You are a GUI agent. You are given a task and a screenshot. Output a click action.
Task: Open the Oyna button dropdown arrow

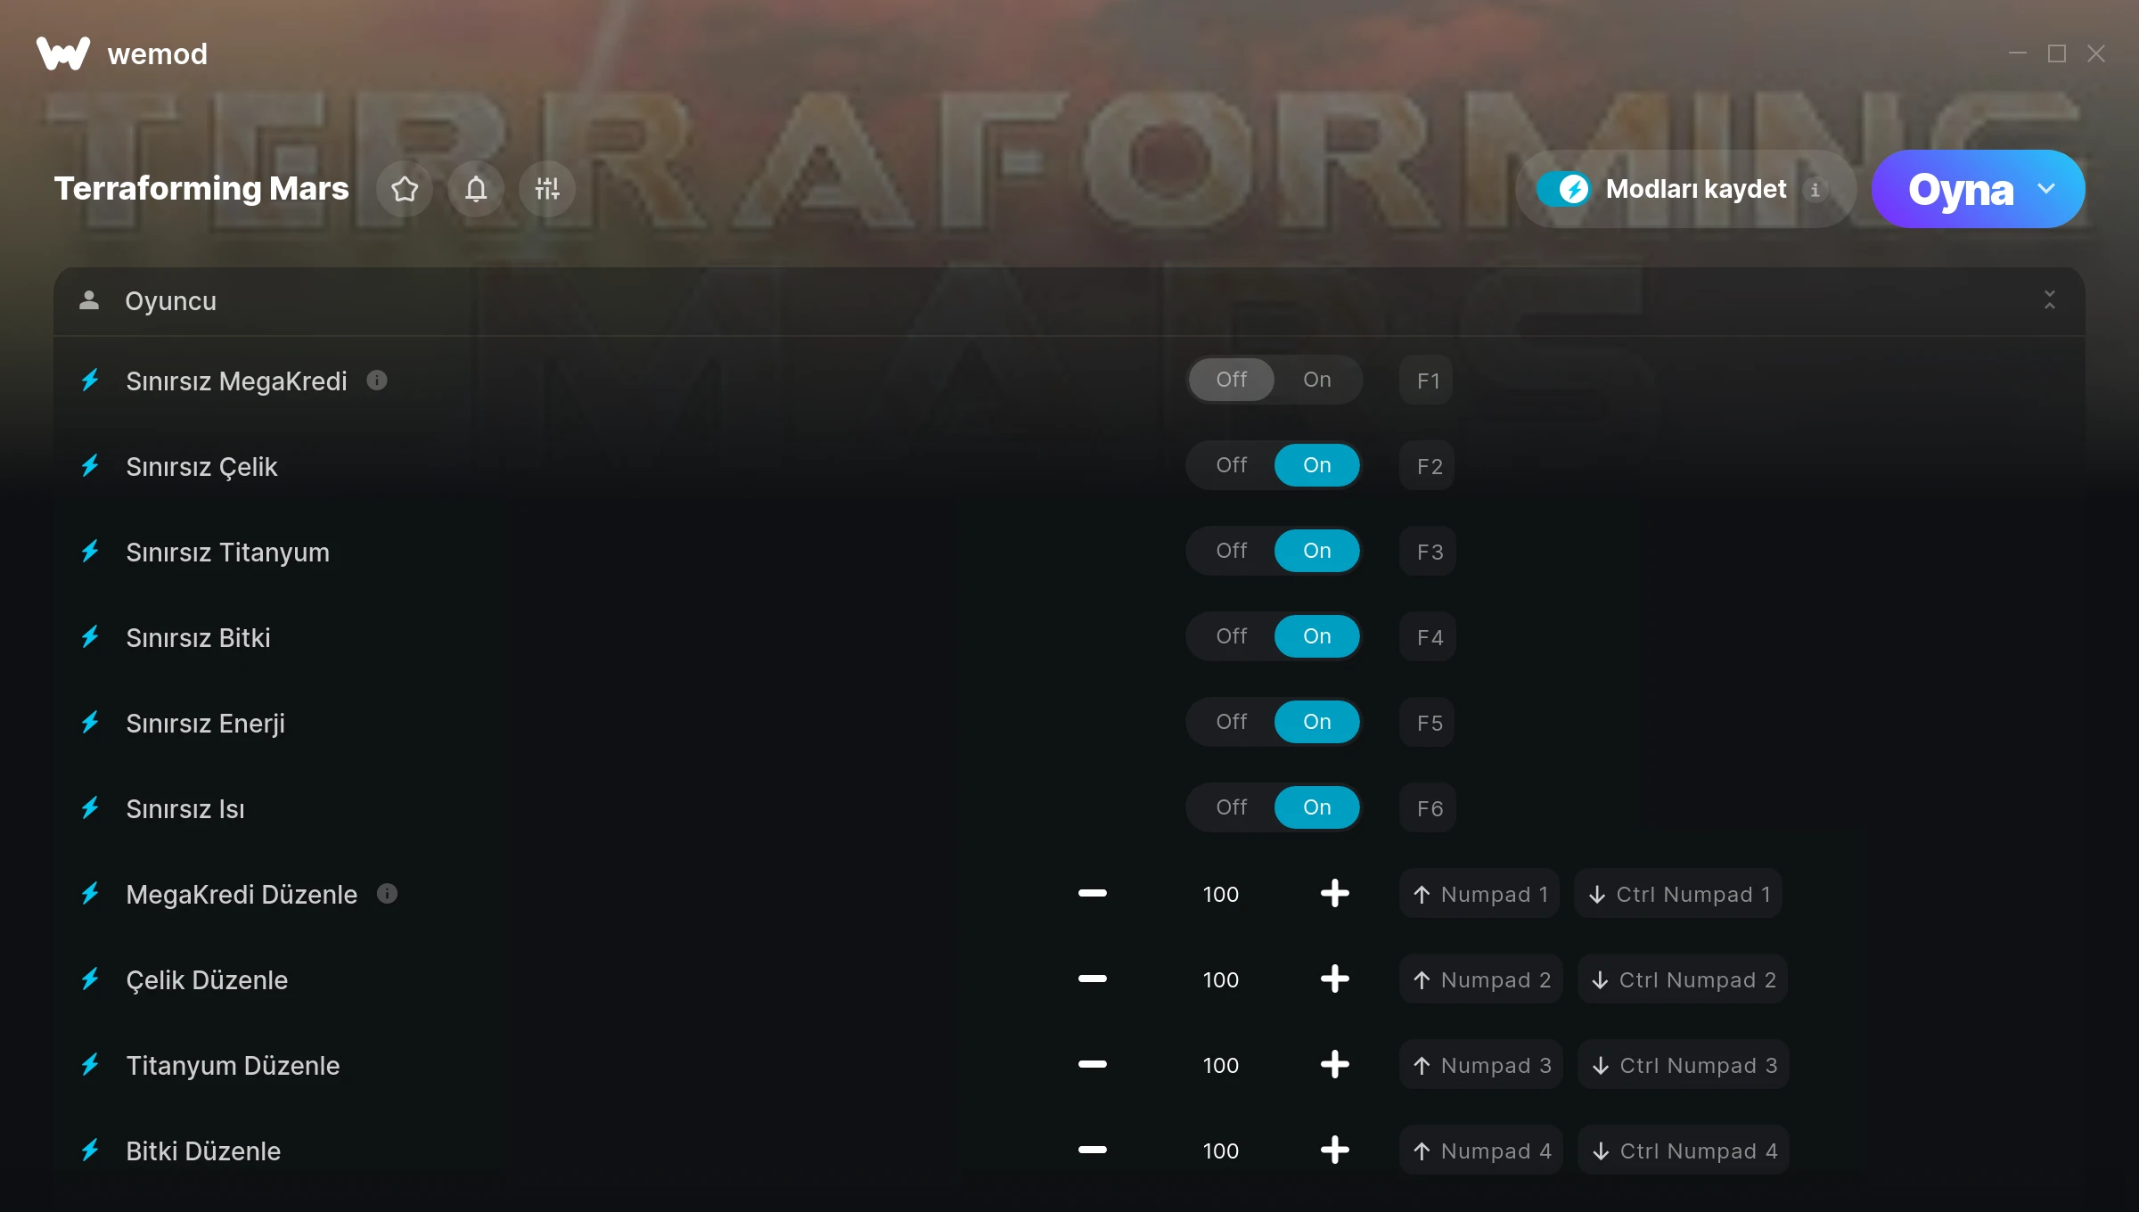point(2046,189)
